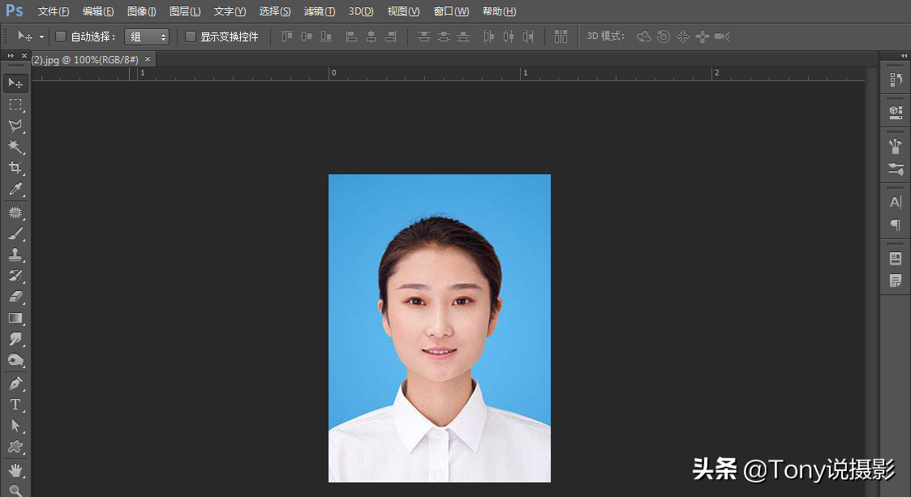Click the portrait photo on the canvas
Image resolution: width=911 pixels, height=497 pixels.
pos(439,328)
